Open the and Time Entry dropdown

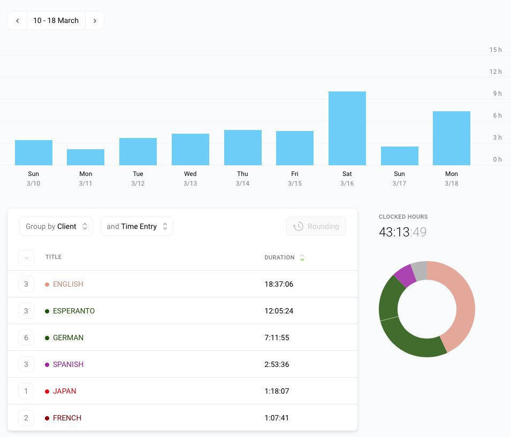137,226
